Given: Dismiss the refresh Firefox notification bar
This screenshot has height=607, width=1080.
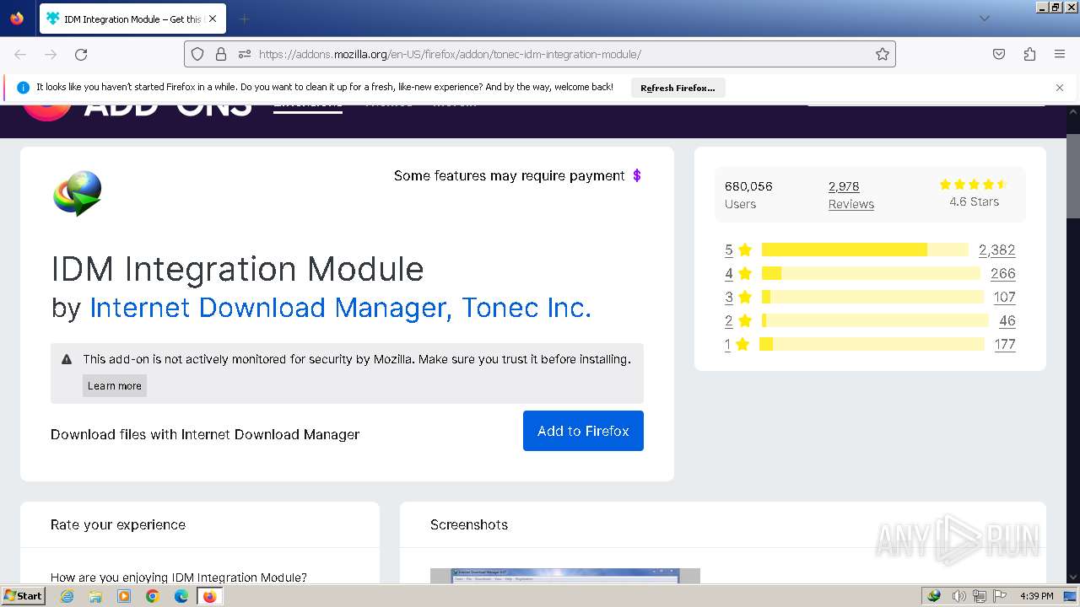Looking at the screenshot, I should tap(1060, 88).
